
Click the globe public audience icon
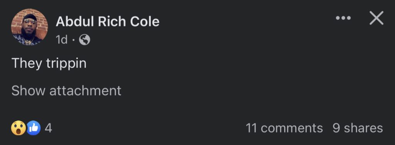point(84,40)
